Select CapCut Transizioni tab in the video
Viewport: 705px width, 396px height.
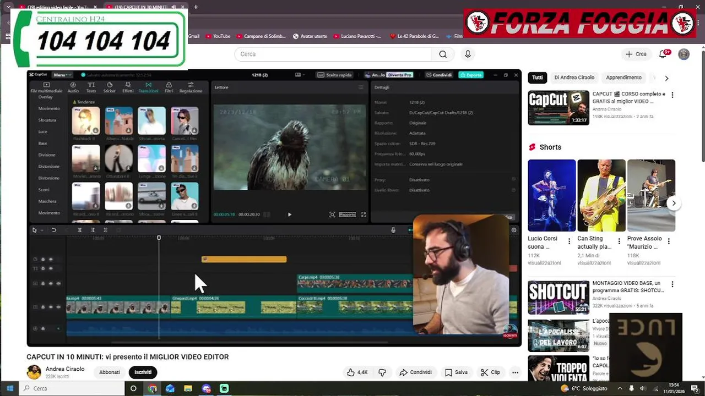[148, 87]
